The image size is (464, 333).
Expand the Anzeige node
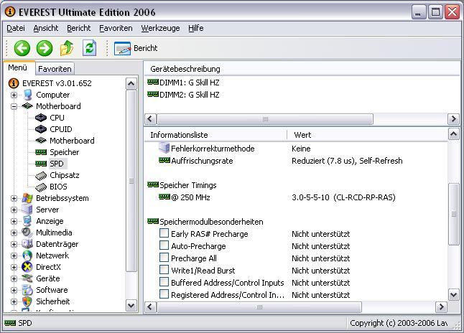pyautogui.click(x=14, y=221)
